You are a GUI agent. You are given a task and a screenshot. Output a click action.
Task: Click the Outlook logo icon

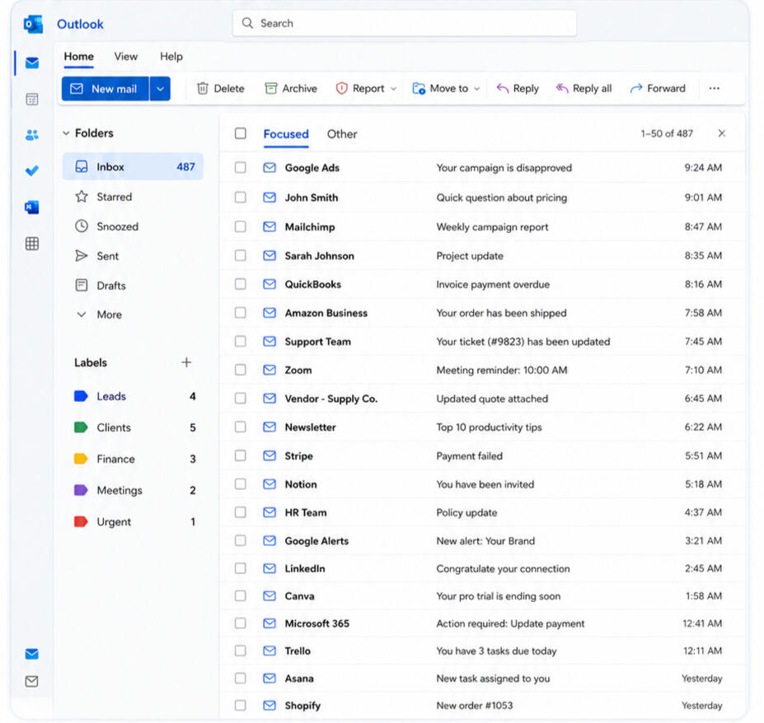coord(33,24)
